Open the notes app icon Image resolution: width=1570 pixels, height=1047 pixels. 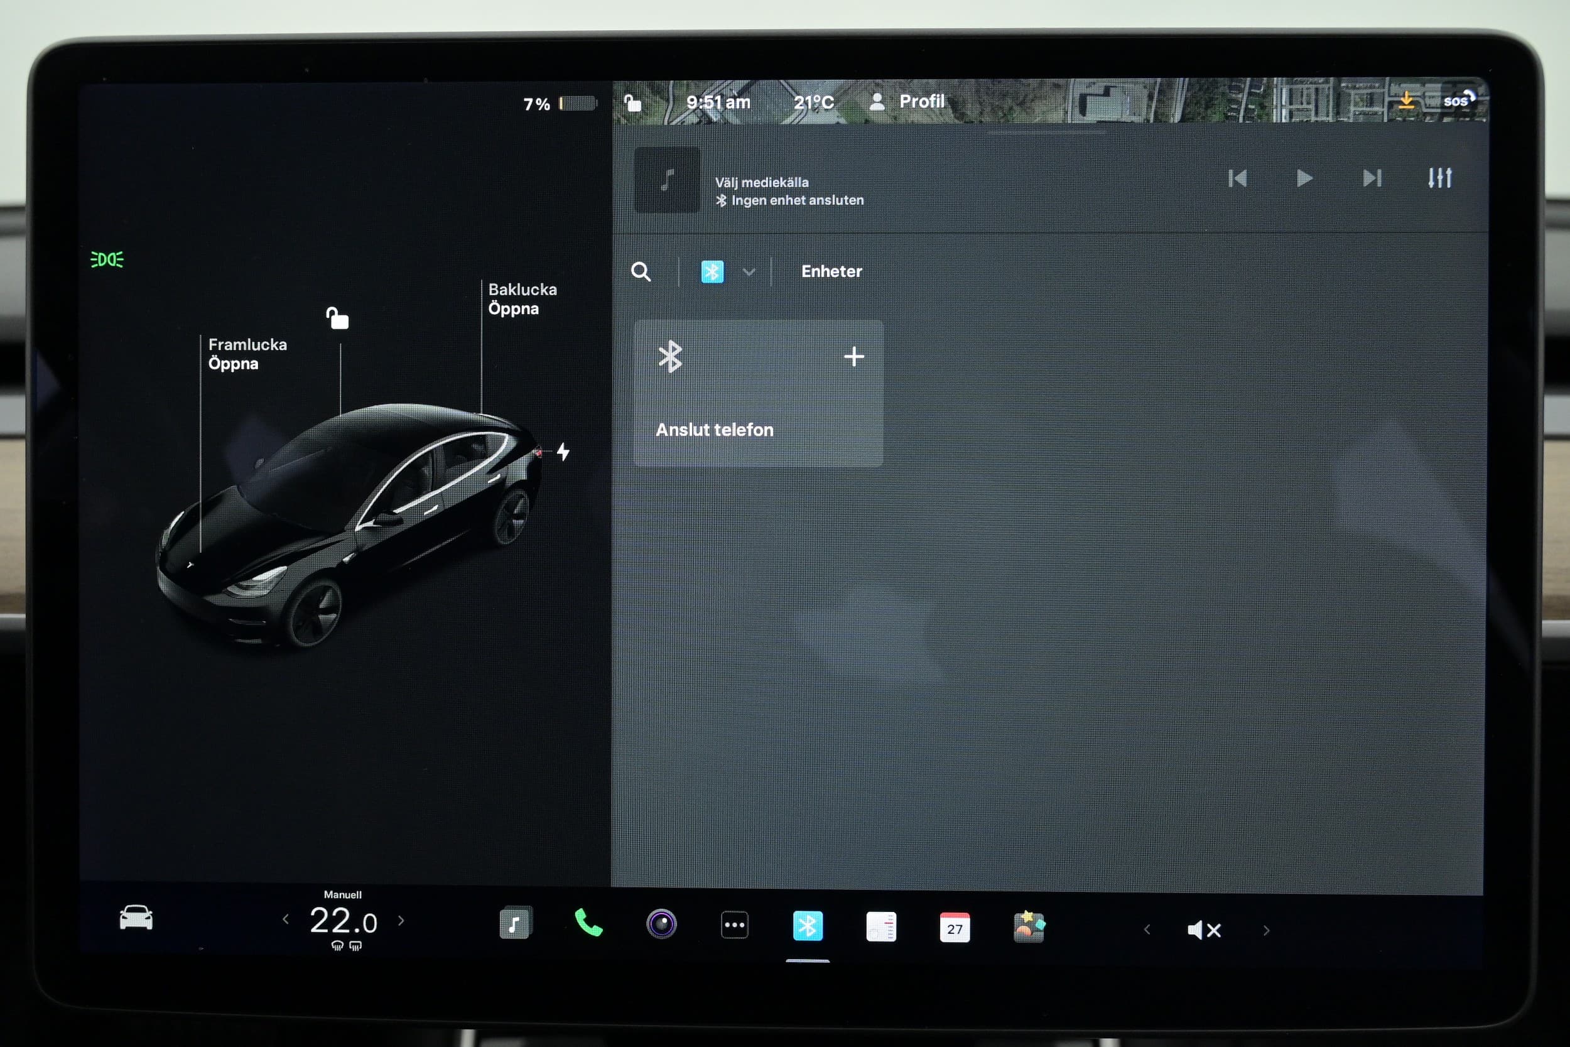tap(881, 927)
